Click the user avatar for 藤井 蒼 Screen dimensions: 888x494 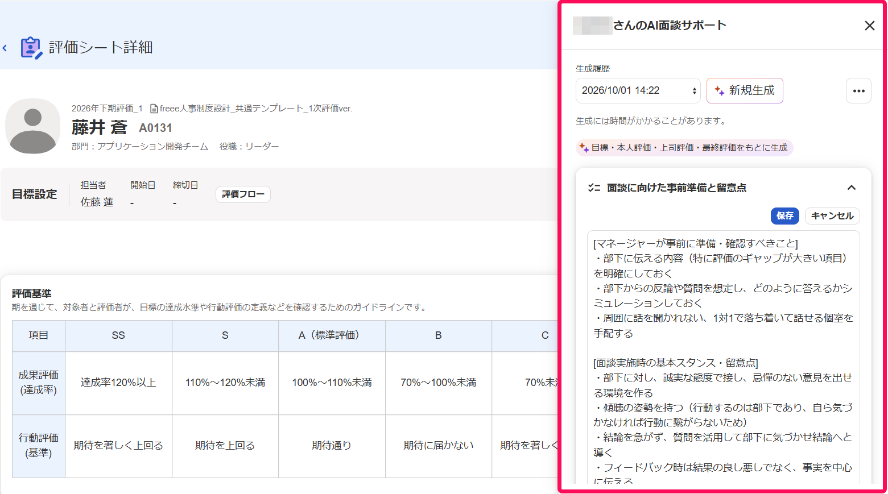[x=33, y=126]
